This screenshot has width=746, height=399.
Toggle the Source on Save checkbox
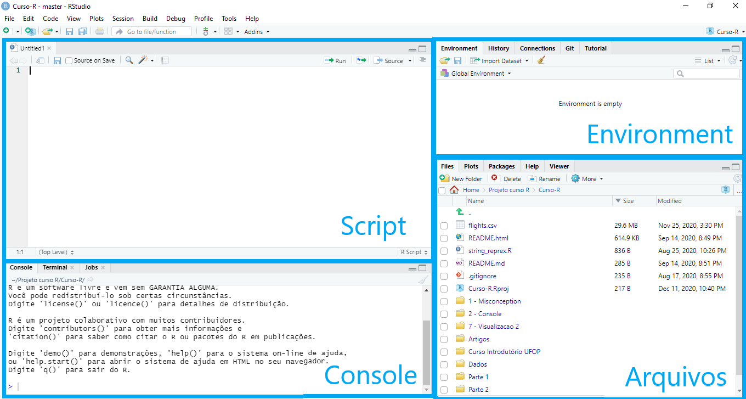(x=69, y=60)
